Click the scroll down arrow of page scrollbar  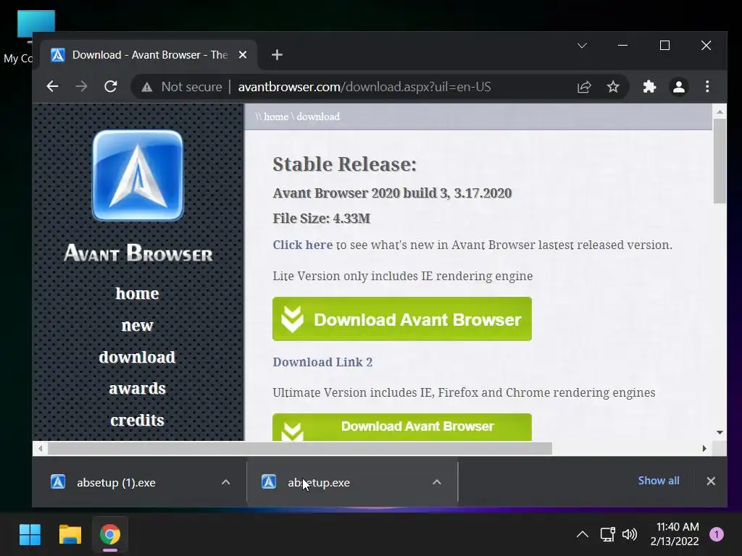pos(720,433)
